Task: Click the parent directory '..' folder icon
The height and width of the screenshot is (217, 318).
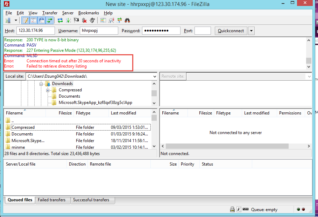Action: coord(8,121)
